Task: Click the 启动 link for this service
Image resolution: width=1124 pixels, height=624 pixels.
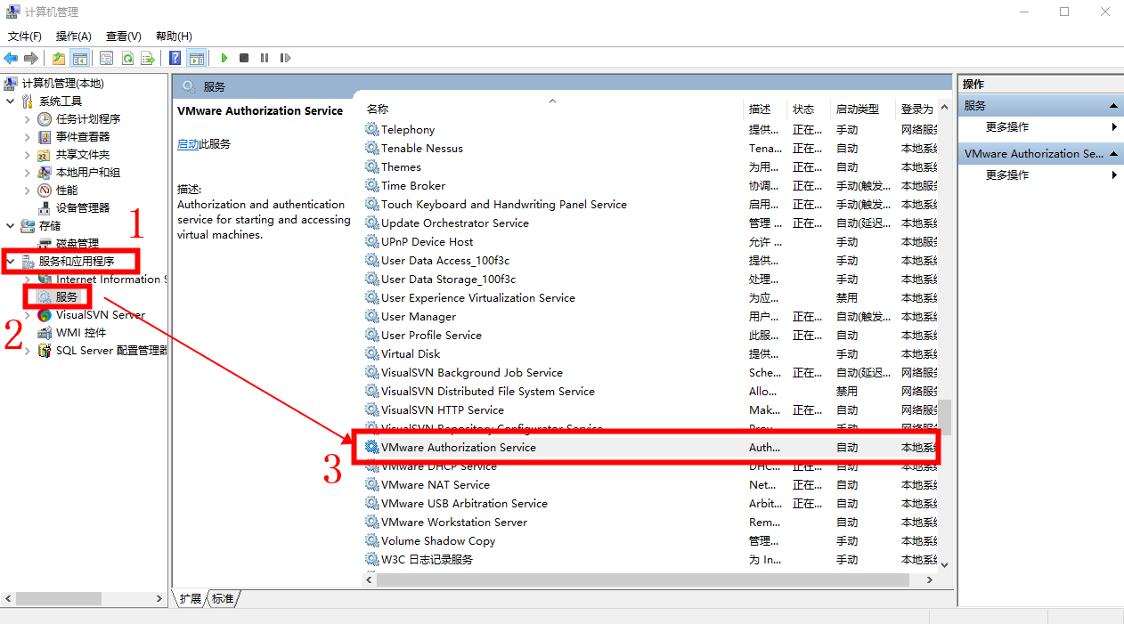Action: click(188, 143)
